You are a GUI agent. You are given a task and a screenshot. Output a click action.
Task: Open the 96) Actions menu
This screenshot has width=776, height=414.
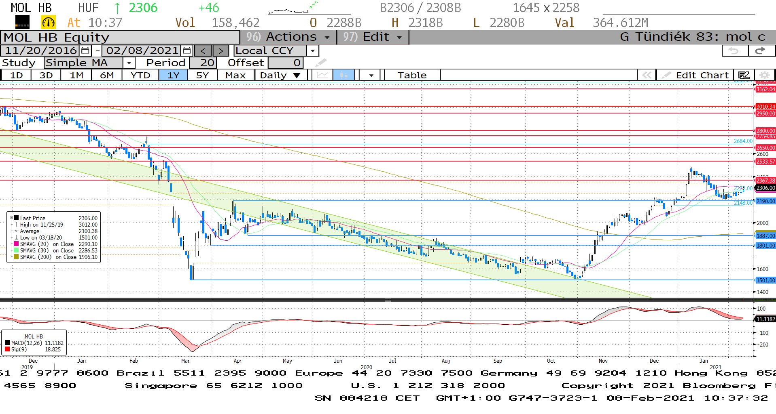tap(288, 37)
